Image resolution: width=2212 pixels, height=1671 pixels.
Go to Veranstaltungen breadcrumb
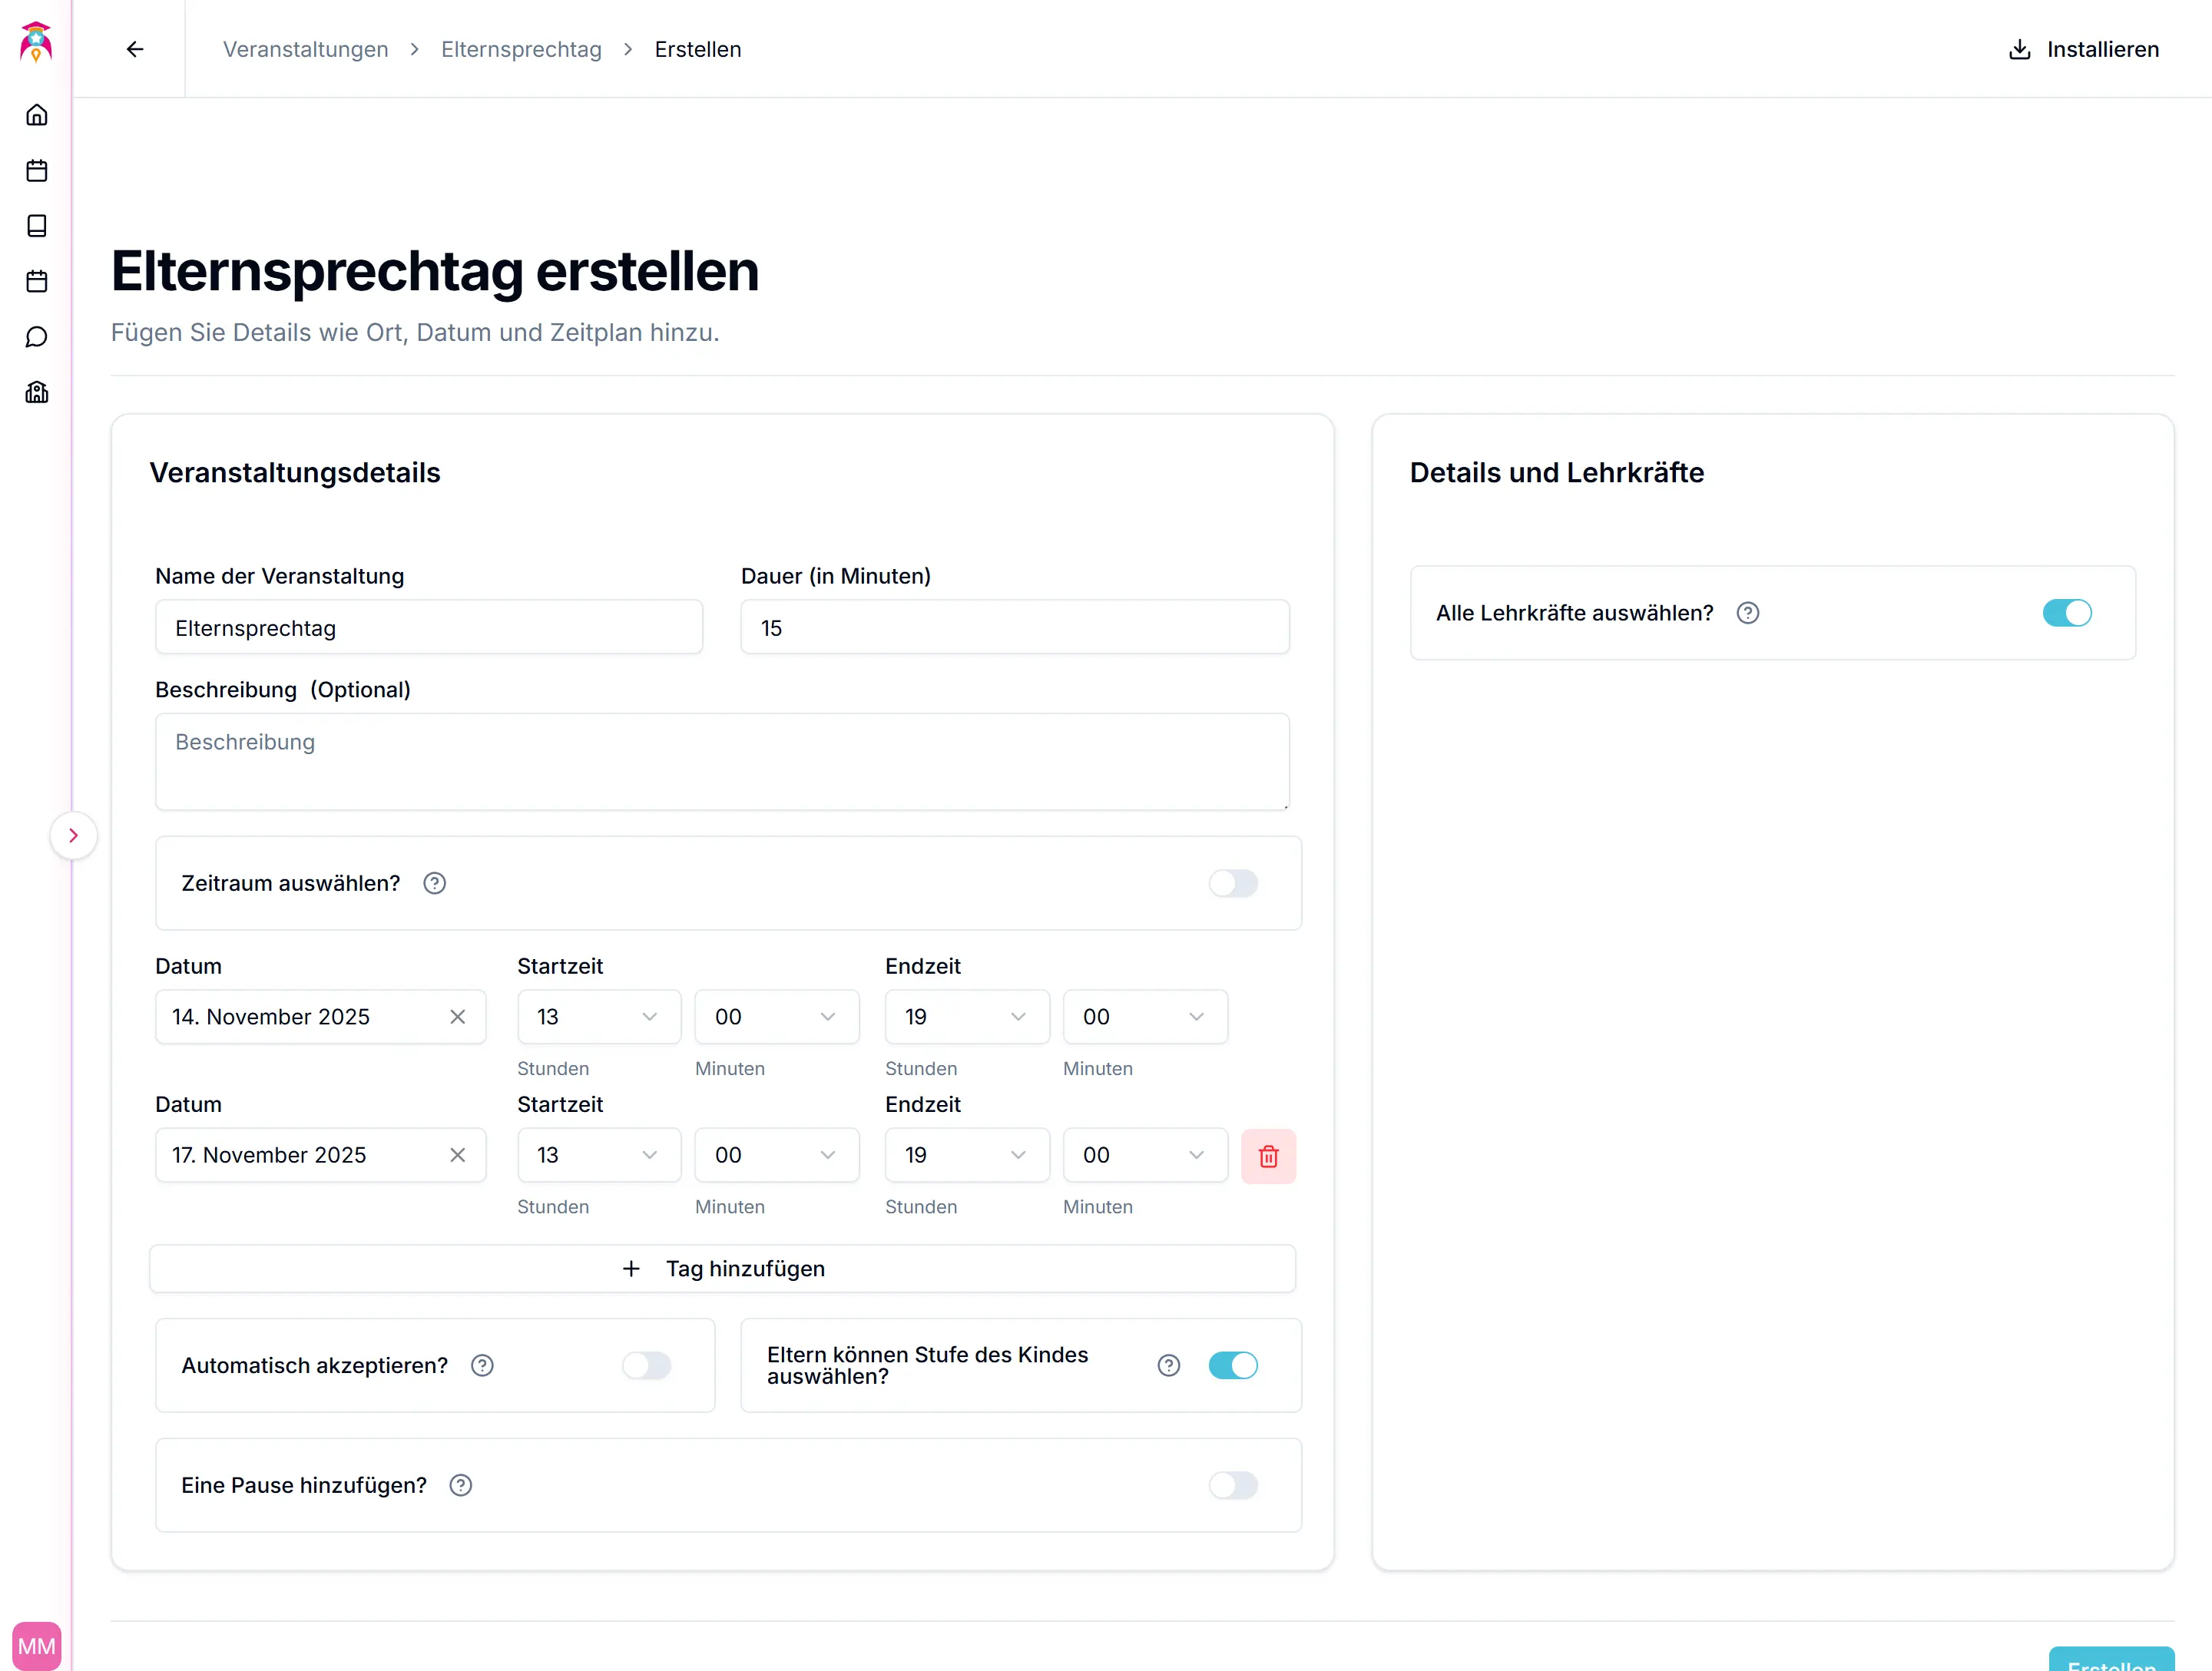[305, 49]
